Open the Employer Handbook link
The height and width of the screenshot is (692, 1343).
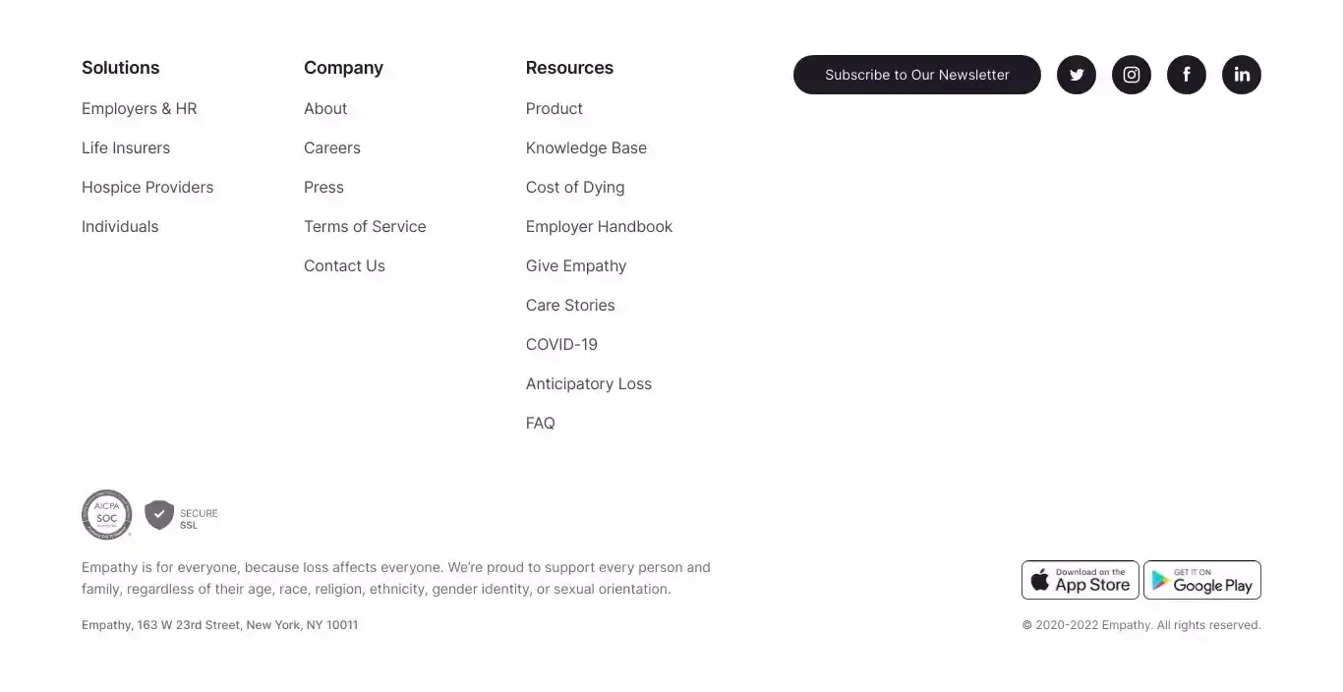(599, 226)
